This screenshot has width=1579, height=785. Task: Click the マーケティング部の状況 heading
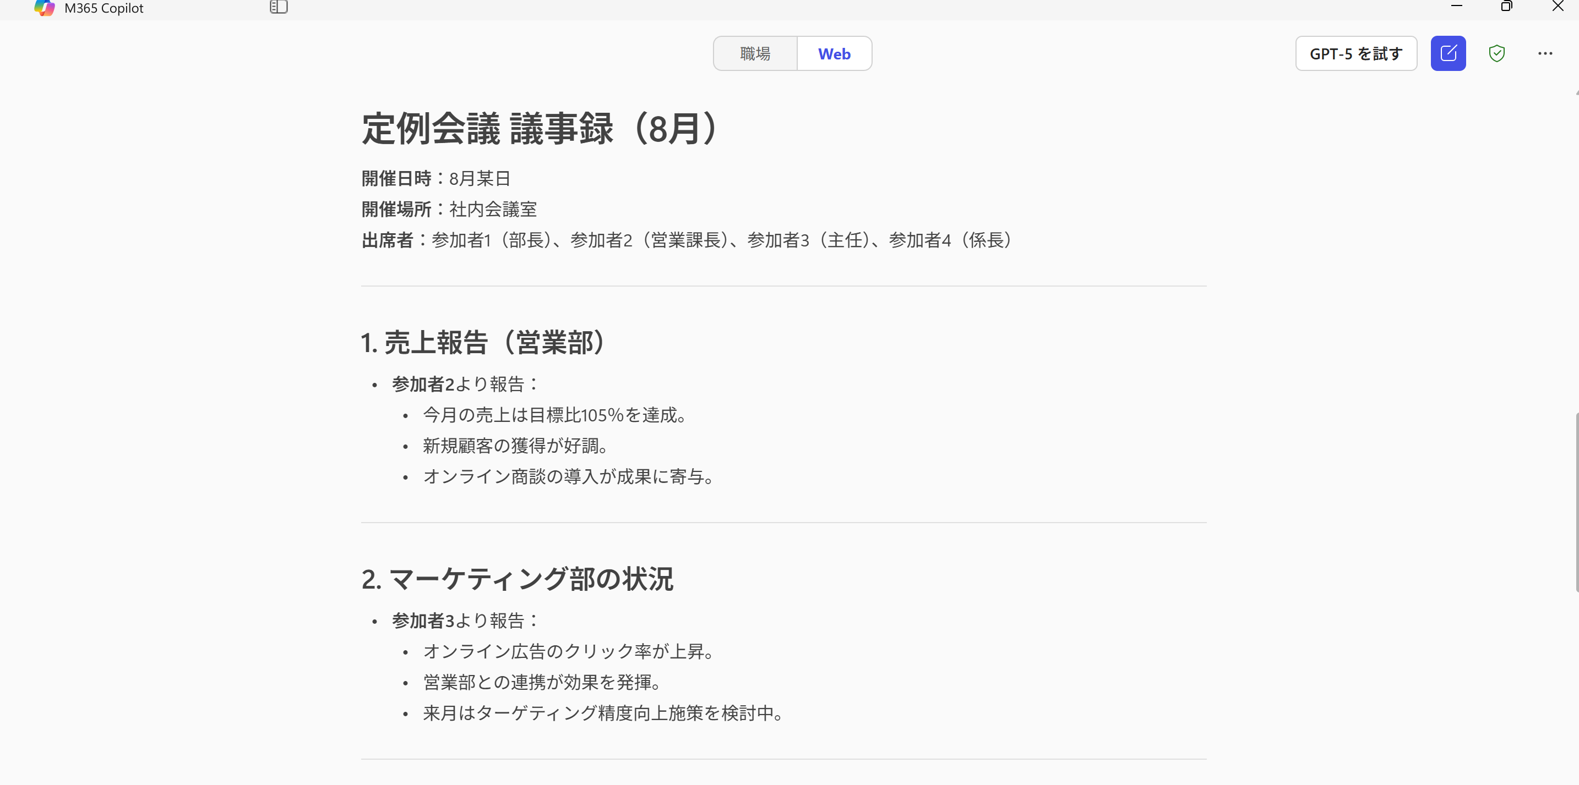pos(518,579)
